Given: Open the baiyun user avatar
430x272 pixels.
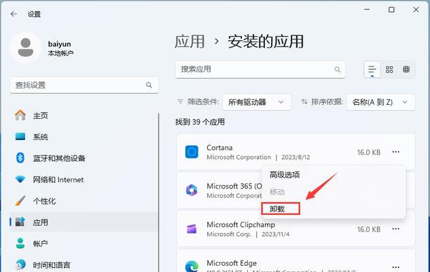Looking at the screenshot, I should point(26,48).
